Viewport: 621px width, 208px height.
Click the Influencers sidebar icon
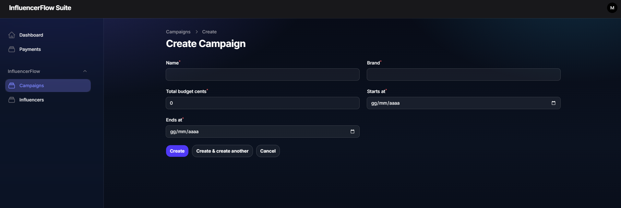tap(12, 100)
